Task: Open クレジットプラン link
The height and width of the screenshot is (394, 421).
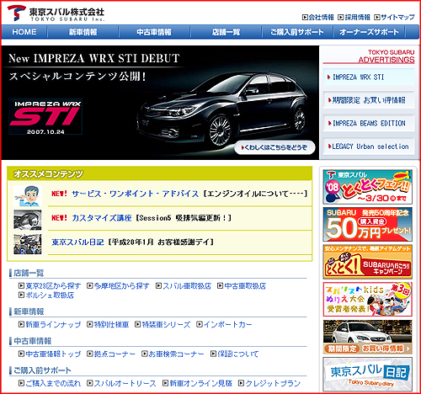Action: (269, 383)
